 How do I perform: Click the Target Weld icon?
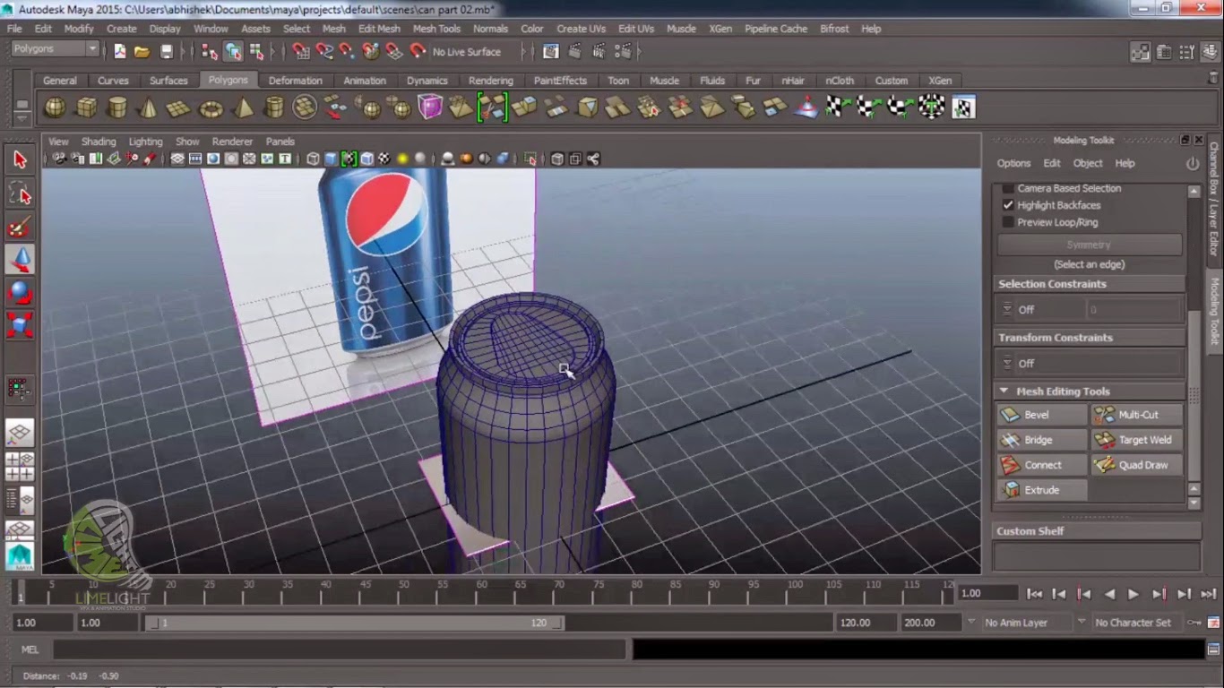(1105, 440)
